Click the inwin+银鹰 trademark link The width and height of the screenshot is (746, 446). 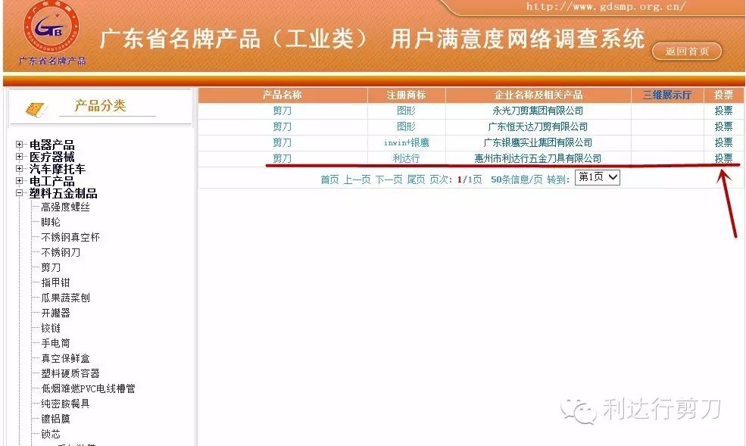(x=406, y=142)
